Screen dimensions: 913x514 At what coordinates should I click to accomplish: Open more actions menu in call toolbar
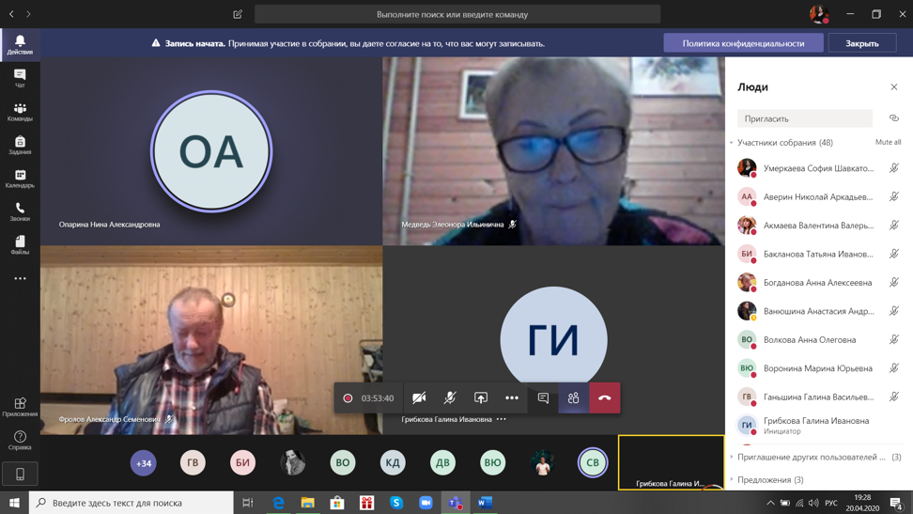(x=512, y=398)
